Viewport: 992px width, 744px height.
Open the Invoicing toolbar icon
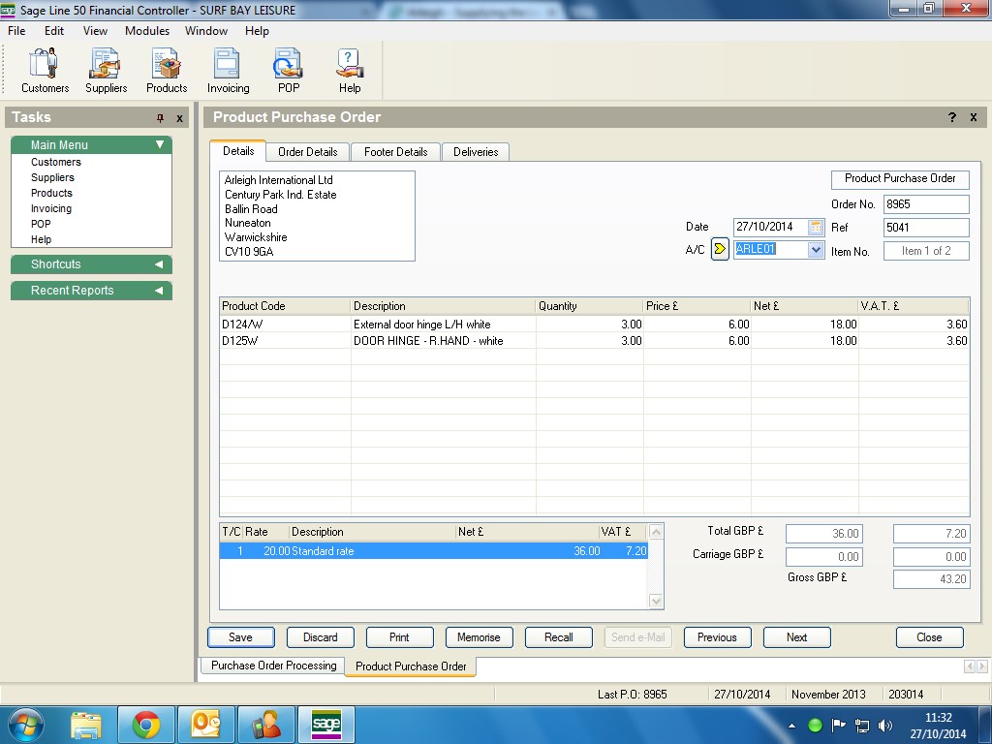[x=228, y=71]
